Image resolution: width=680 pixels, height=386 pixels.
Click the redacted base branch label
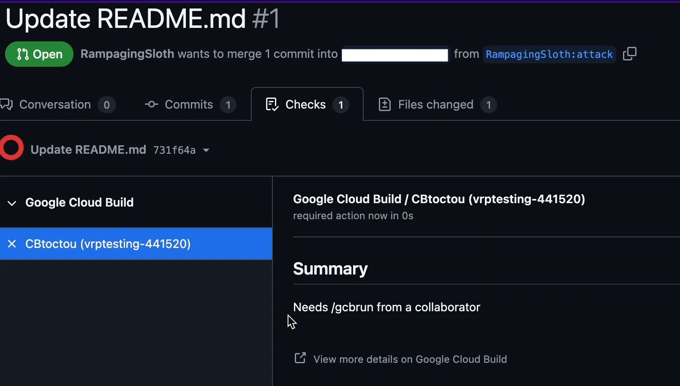pos(394,55)
